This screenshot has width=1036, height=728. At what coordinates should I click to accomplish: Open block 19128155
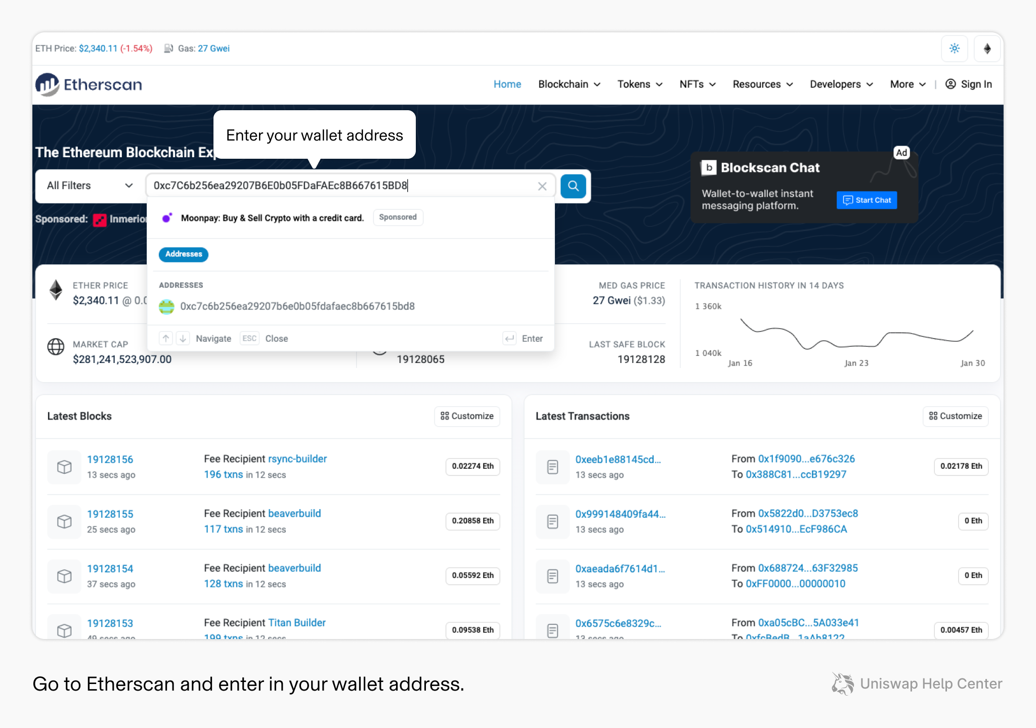(x=110, y=514)
